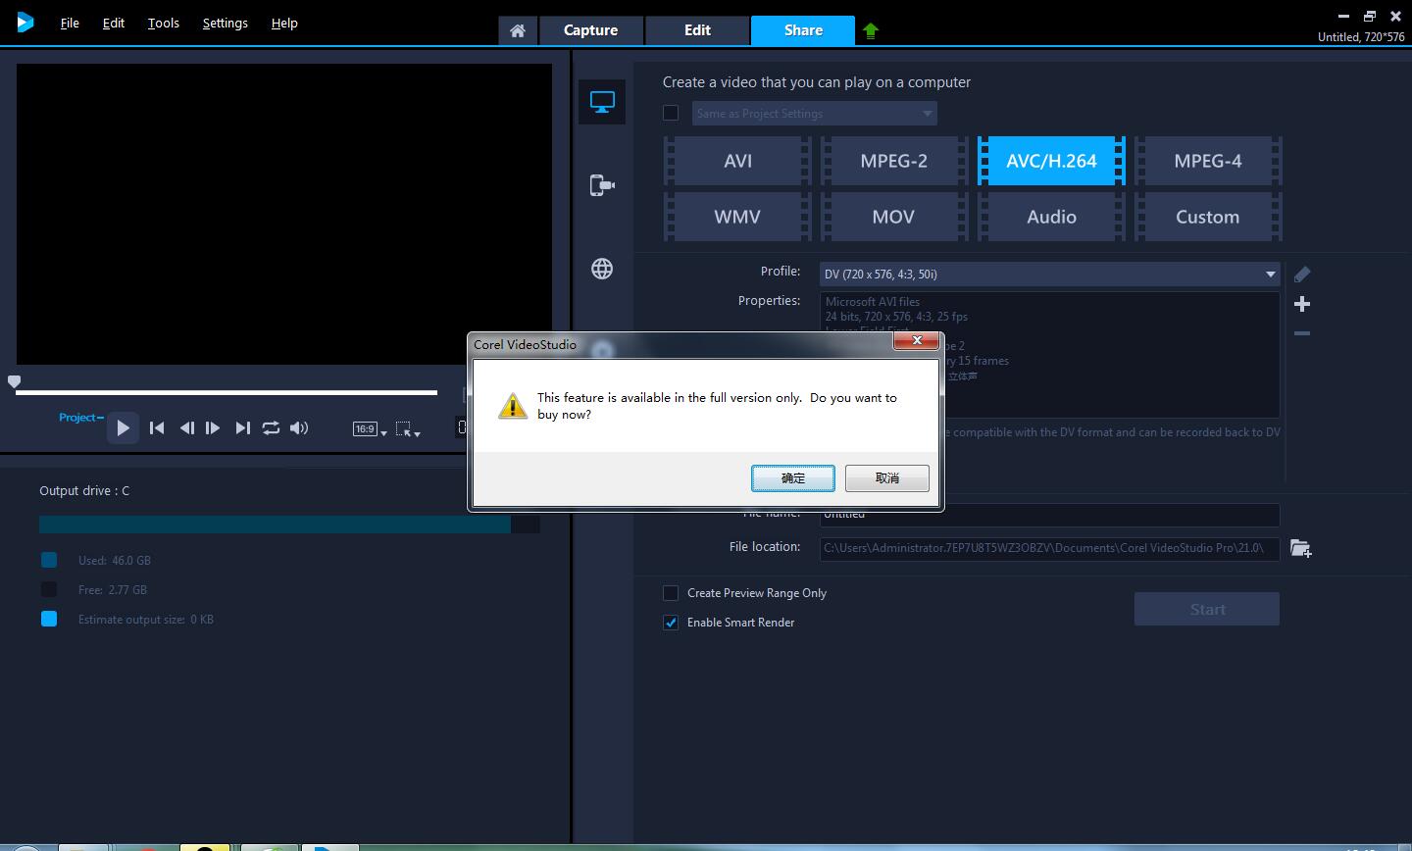The width and height of the screenshot is (1412, 851).
Task: Dismiss the dialog with 取消 button
Action: (x=887, y=478)
